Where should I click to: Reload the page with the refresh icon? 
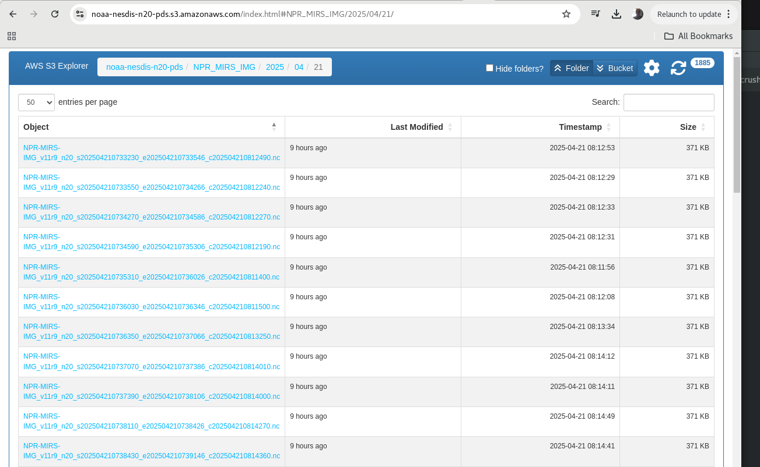coord(55,14)
